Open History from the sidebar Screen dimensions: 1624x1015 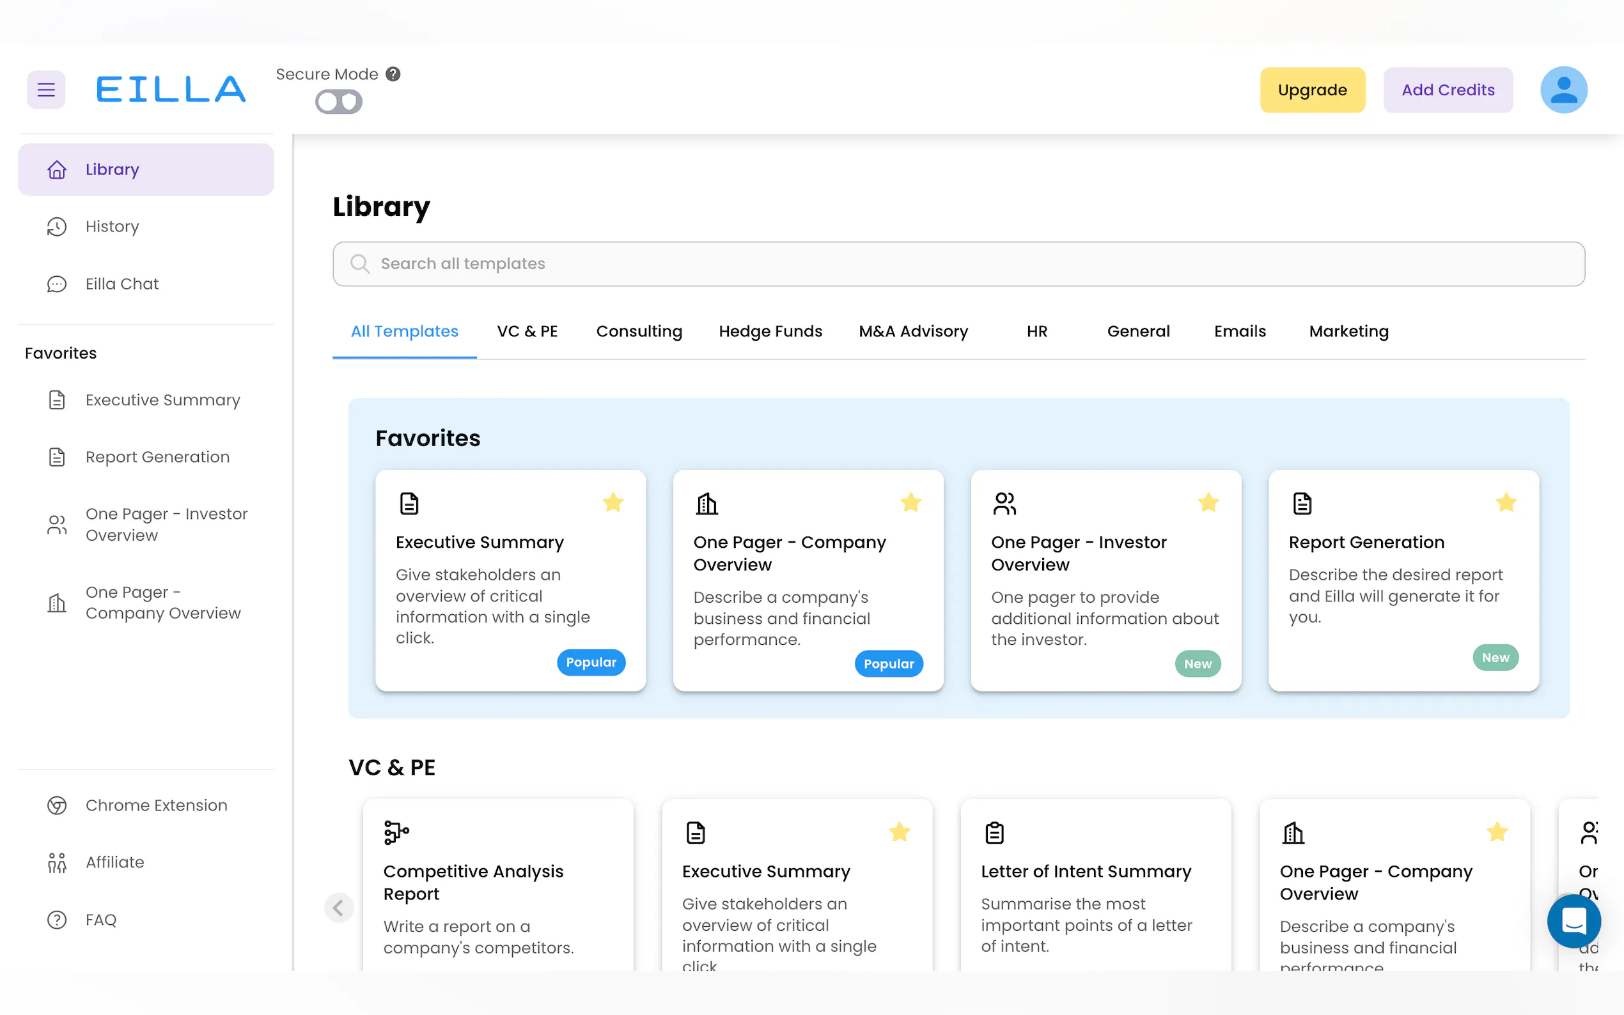(112, 227)
